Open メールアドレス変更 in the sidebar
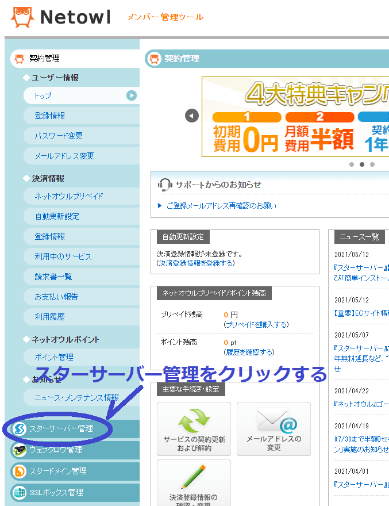Image resolution: width=389 pixels, height=506 pixels. point(64,156)
